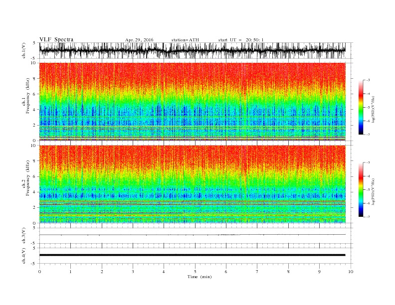Screen dimensions: 395x305
Task: Click the "-5" tick on ch.2 colorbar
Action: 368,190
